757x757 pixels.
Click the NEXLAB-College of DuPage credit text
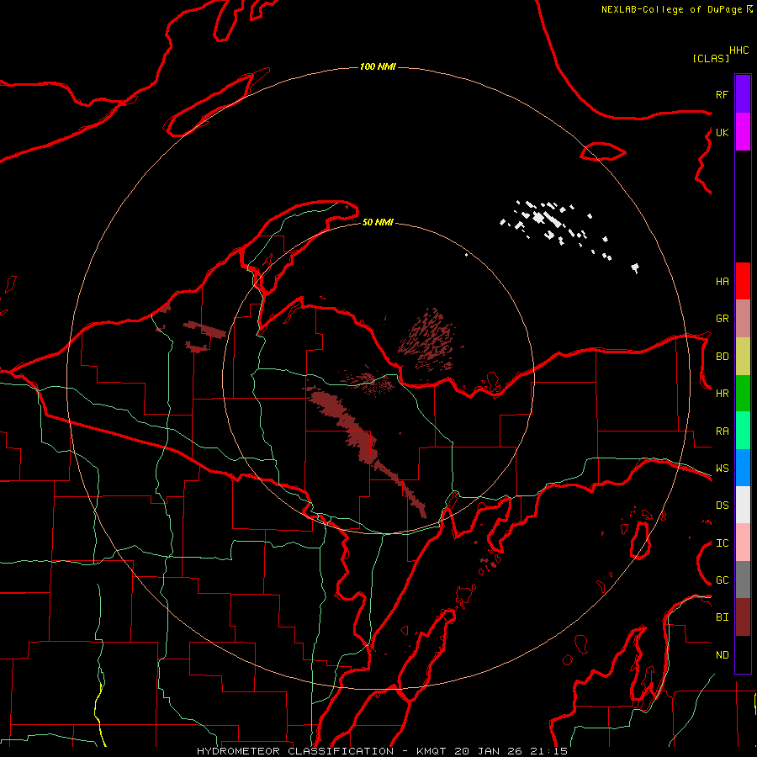tap(671, 9)
